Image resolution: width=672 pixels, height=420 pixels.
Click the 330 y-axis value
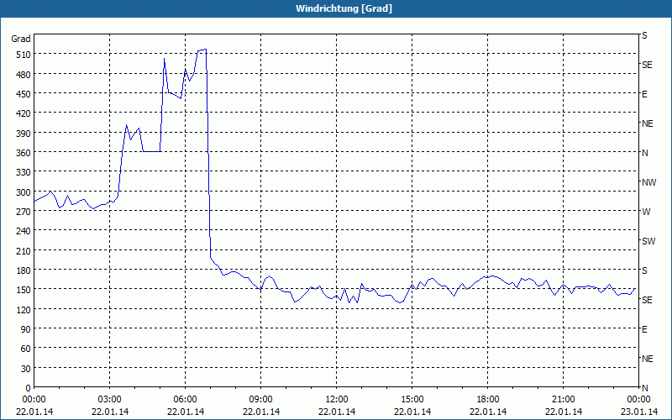tap(24, 172)
